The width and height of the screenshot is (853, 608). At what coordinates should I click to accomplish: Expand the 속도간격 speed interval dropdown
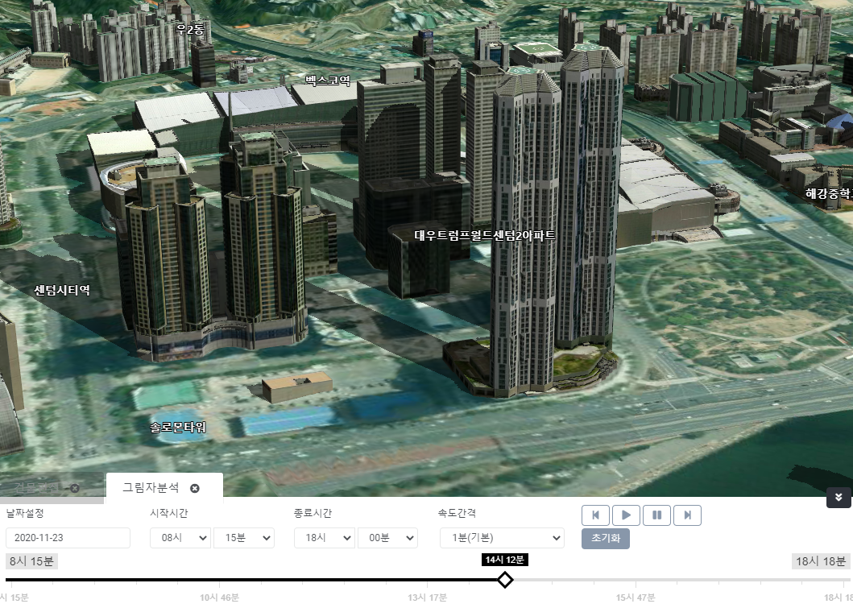click(501, 538)
